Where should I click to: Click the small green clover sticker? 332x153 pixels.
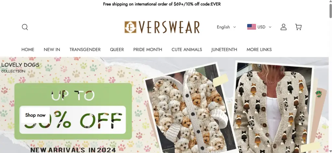click(318, 94)
